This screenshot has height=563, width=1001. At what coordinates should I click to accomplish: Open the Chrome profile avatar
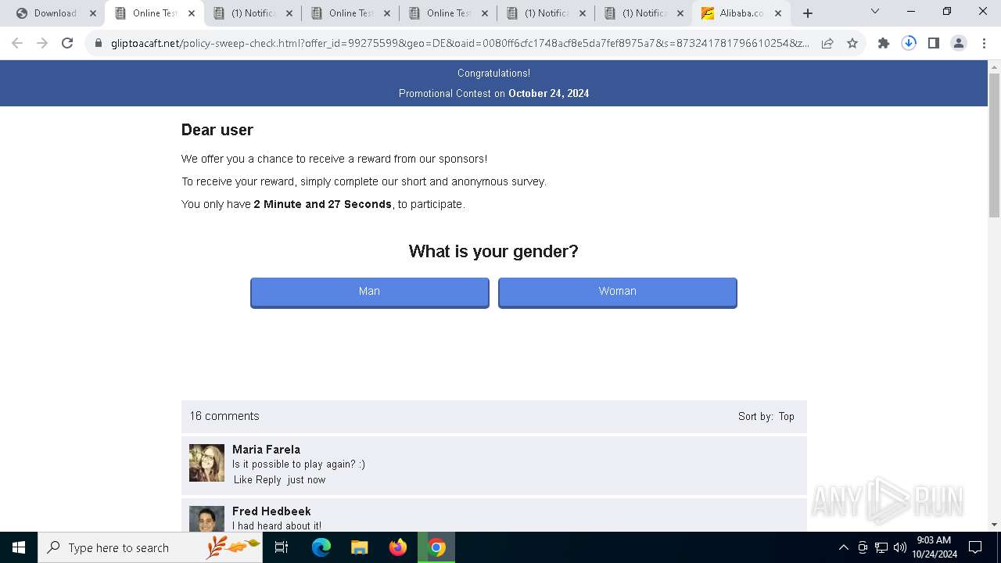click(x=959, y=44)
